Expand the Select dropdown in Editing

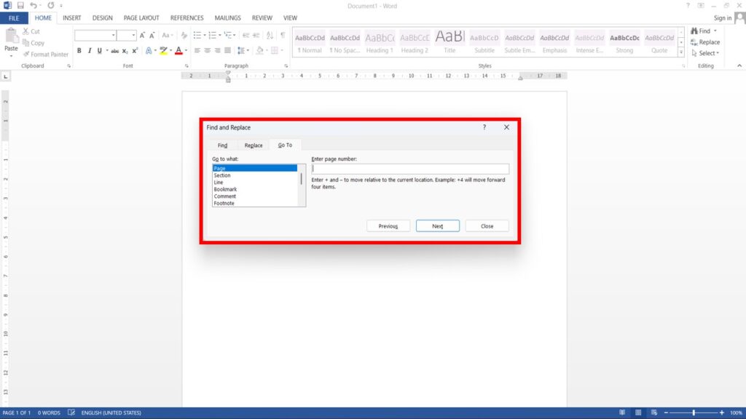718,53
